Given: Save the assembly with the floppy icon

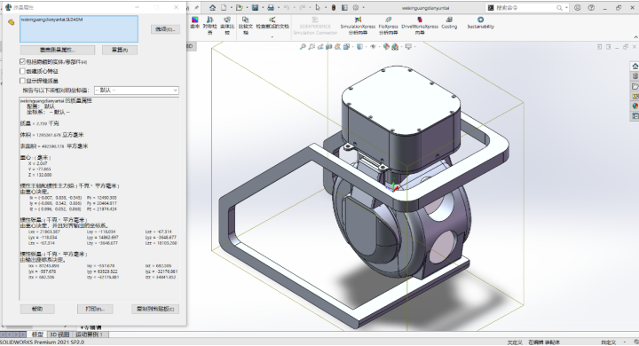Looking at the screenshot, I should pos(255,7).
